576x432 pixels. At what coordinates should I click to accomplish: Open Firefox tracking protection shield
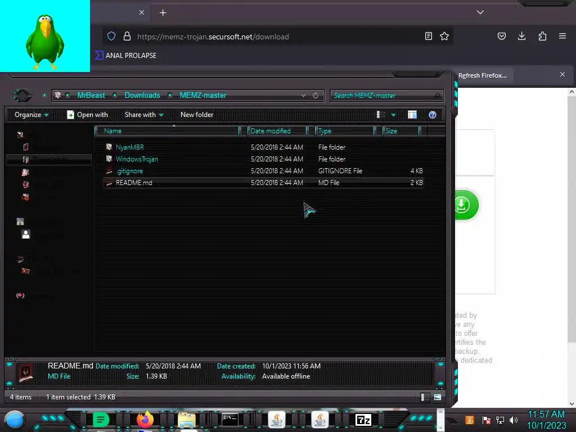coord(111,37)
